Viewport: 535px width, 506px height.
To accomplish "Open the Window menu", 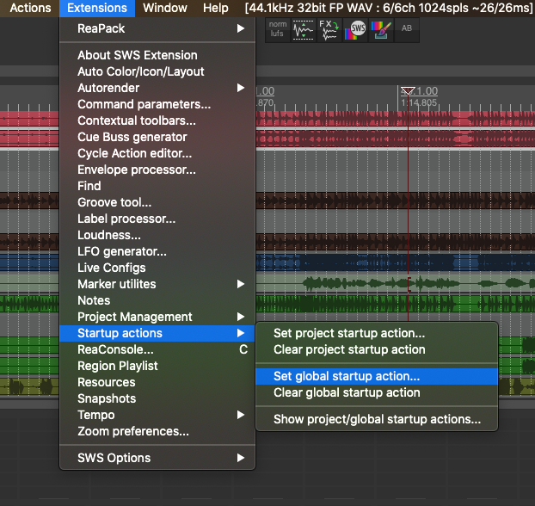I will pos(165,8).
